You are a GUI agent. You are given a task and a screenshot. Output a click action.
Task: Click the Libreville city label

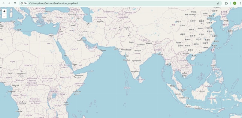(12, 91)
